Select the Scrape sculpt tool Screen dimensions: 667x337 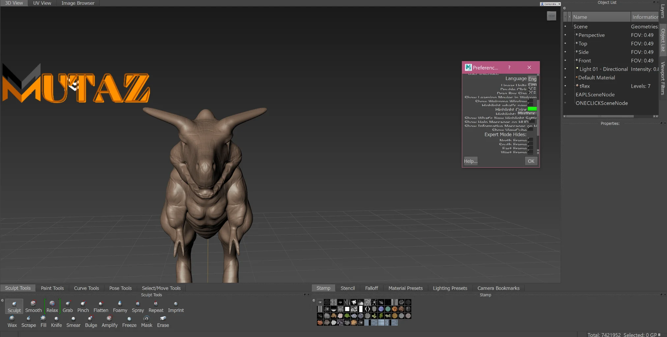[29, 322]
